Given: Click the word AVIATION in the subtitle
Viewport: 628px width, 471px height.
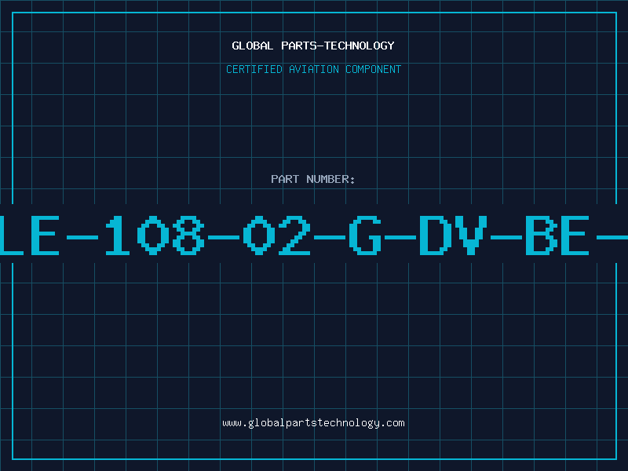Looking at the screenshot, I should (x=314, y=69).
